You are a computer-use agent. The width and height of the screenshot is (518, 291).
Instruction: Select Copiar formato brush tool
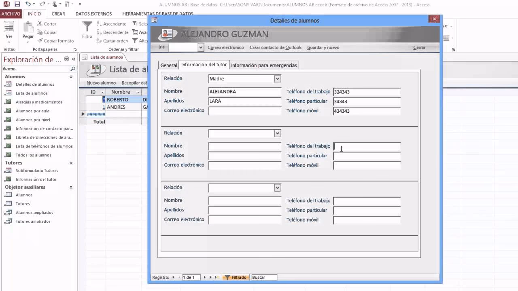[56, 41]
